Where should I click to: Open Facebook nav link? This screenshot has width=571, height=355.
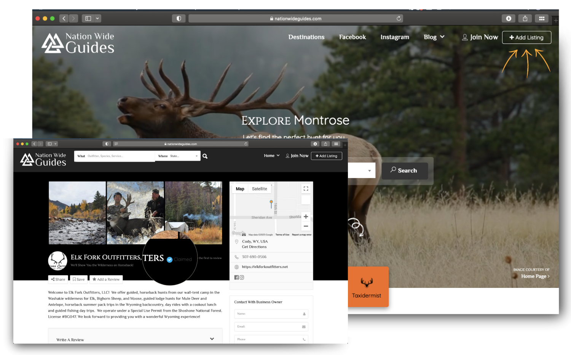point(352,37)
